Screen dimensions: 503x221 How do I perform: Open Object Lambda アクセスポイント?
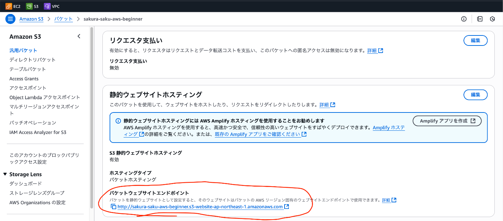(45, 97)
